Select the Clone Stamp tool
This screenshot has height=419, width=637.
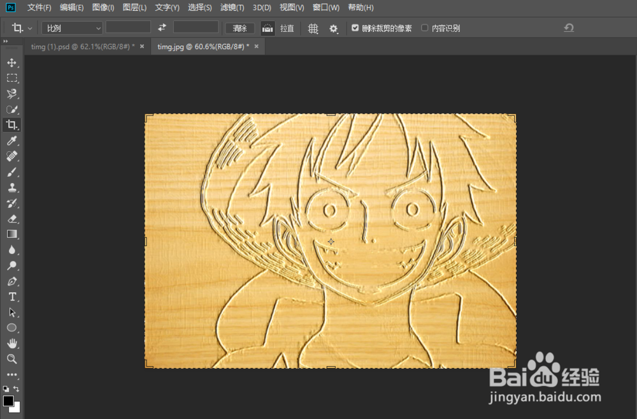11,187
